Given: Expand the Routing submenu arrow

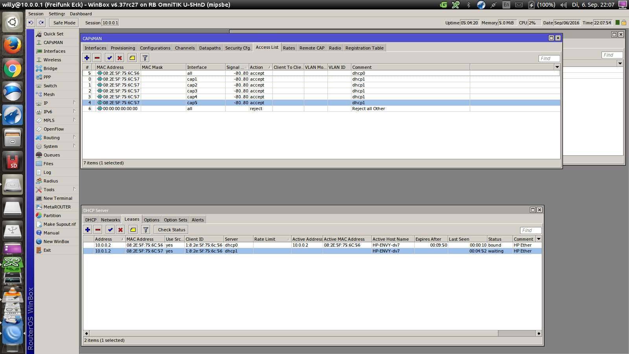Looking at the screenshot, I should [x=74, y=137].
